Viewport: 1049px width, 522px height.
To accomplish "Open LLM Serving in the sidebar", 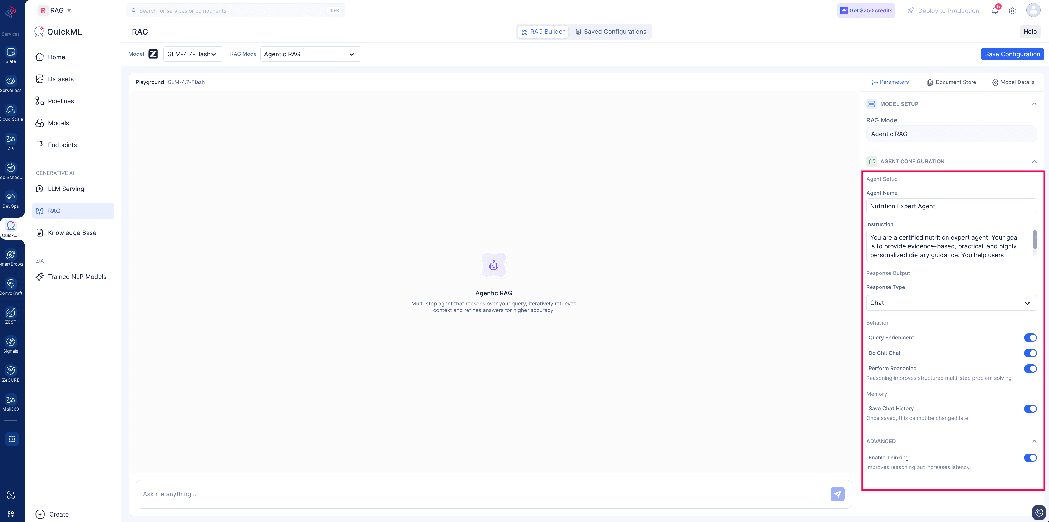I will click(73, 189).
